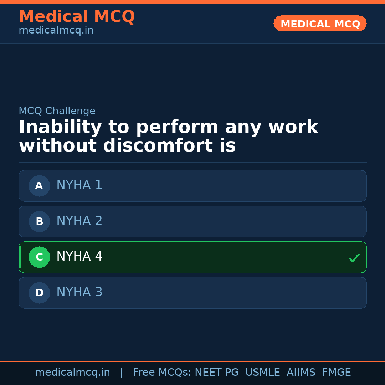Click the circular C badge icon
Screen dimensions: 385x385
(39, 257)
